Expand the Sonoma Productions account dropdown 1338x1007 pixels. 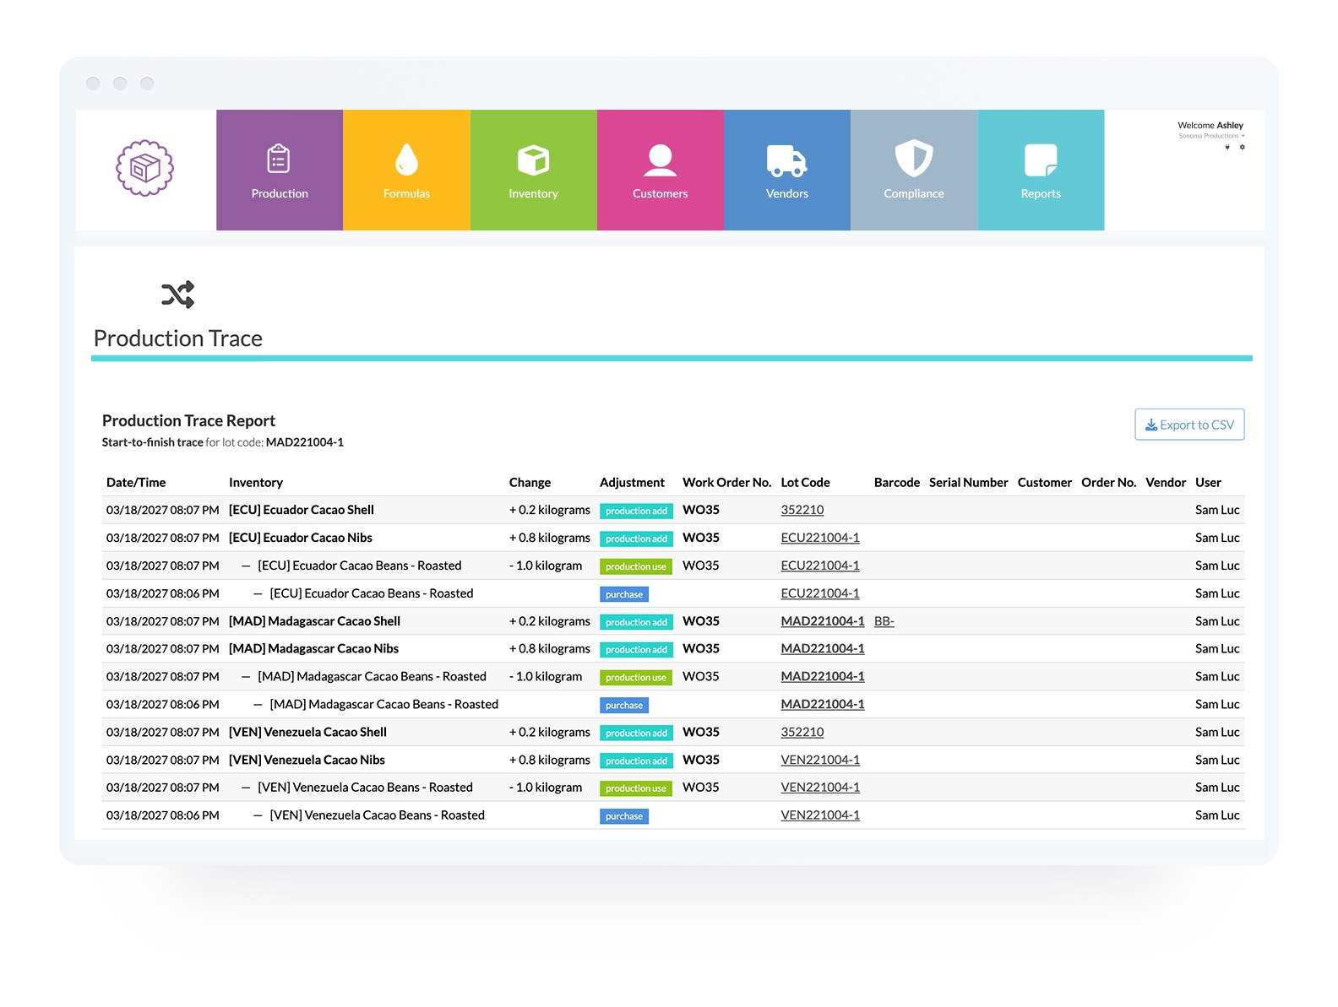[1211, 136]
